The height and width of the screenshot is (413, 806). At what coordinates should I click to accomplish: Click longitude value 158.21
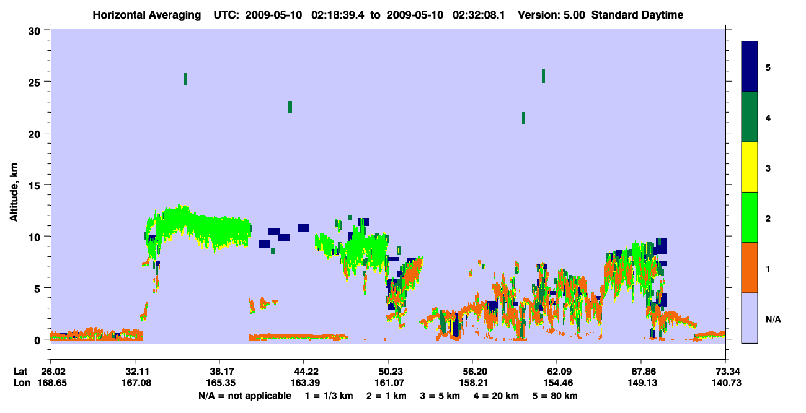click(472, 383)
